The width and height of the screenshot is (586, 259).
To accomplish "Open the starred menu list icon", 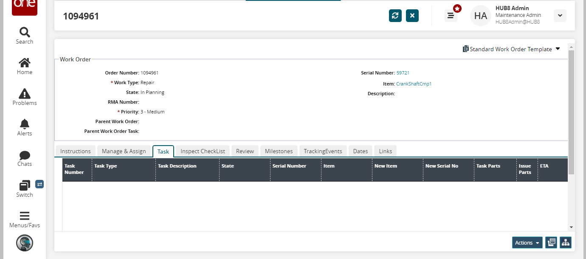I will click(451, 16).
